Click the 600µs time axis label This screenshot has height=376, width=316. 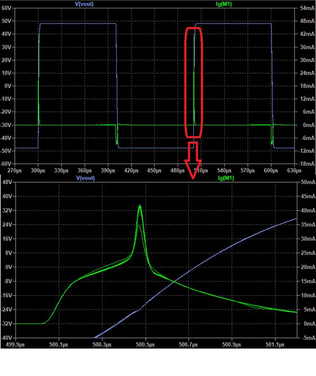point(271,170)
